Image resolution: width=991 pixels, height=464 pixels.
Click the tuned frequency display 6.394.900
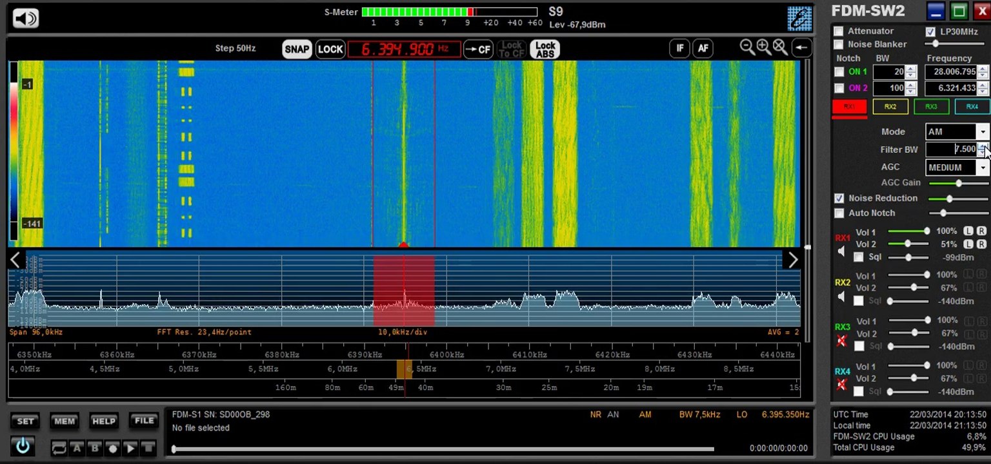click(x=405, y=49)
